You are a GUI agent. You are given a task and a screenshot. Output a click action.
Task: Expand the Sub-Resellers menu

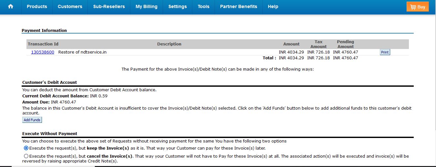109,6
